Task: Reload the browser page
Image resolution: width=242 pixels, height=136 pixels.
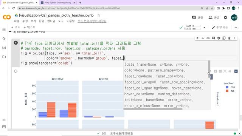Action: click(x=14, y=8)
